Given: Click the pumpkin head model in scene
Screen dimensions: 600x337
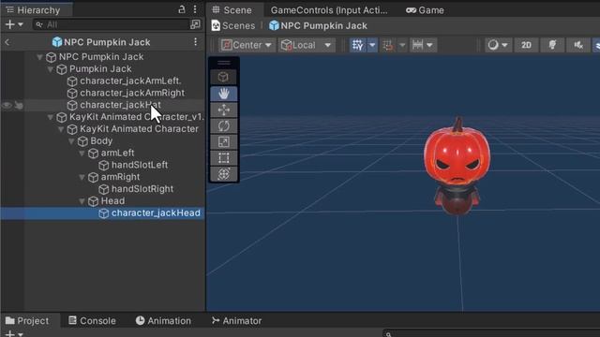Looking at the screenshot, I should click(457, 154).
